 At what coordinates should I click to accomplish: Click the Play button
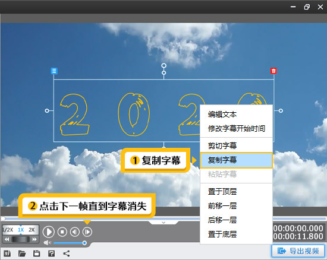click(x=49, y=232)
